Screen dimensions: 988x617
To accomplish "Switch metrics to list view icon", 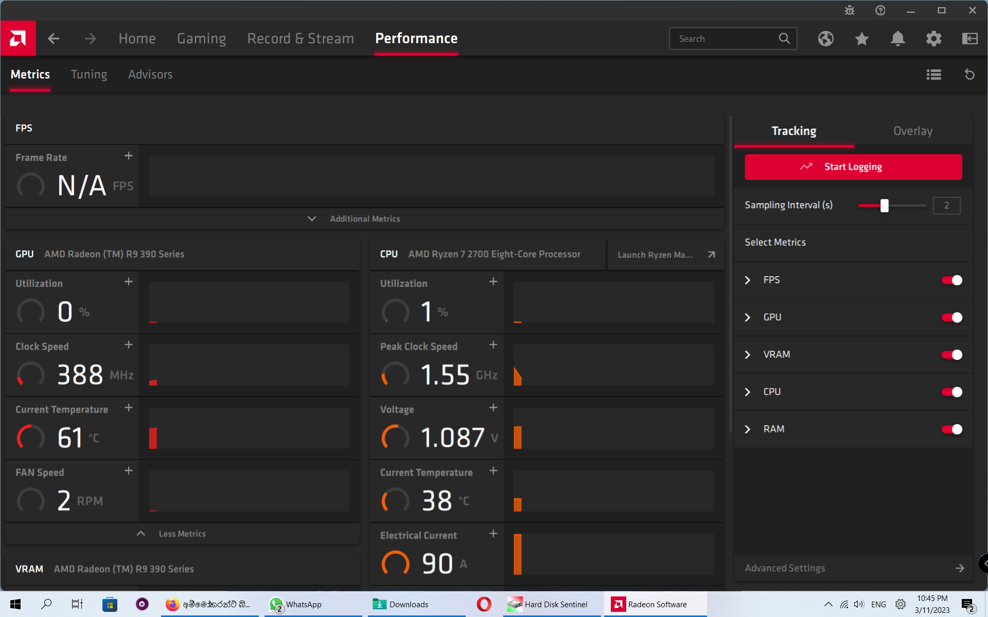I will coord(934,75).
